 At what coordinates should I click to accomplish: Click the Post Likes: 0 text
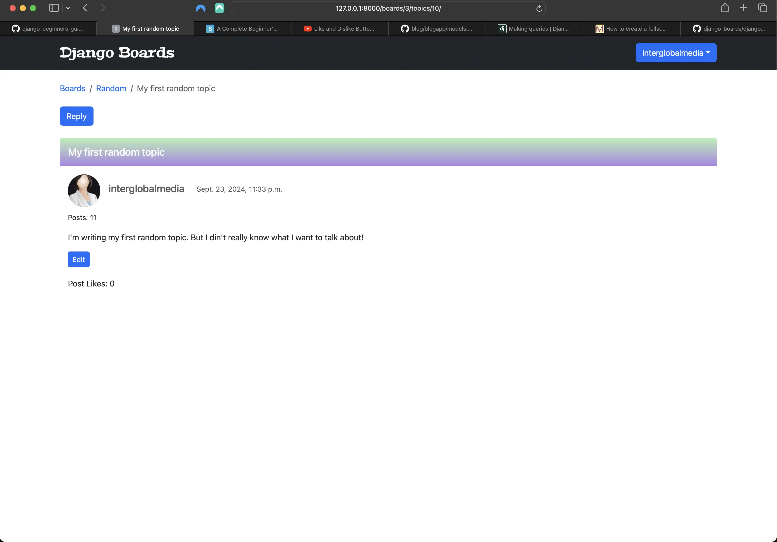[91, 284]
